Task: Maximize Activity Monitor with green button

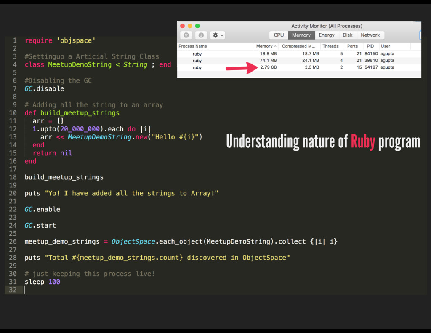Action: pos(197,26)
